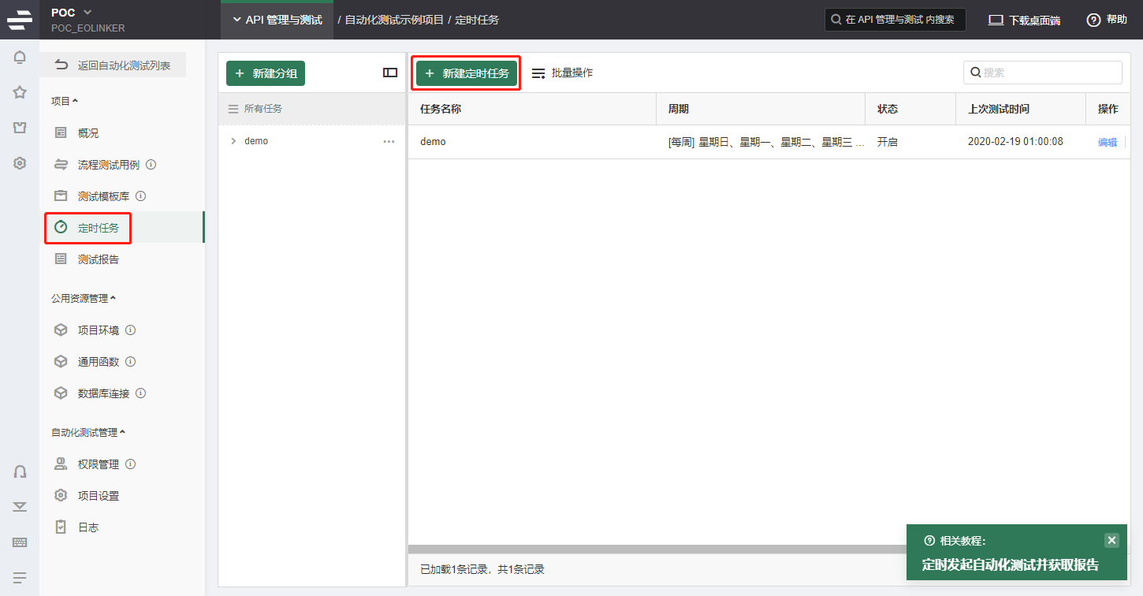Open the demo group more options dots
Screen dimensions: 1143x596
click(x=389, y=141)
